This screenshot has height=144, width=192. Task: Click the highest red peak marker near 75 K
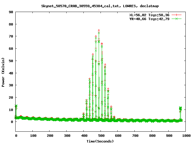tap(99, 30)
